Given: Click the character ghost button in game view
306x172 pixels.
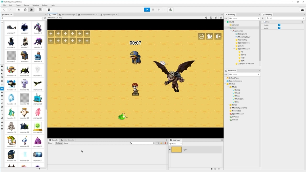Looking at the screenshot, I should point(210,36).
